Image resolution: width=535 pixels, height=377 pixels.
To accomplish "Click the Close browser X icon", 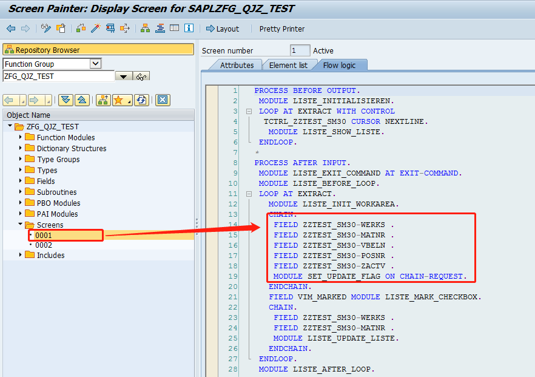I will tap(163, 100).
